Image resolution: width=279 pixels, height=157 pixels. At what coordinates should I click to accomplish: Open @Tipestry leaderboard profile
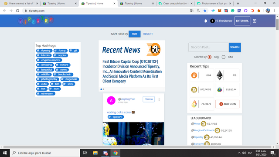point(197,137)
